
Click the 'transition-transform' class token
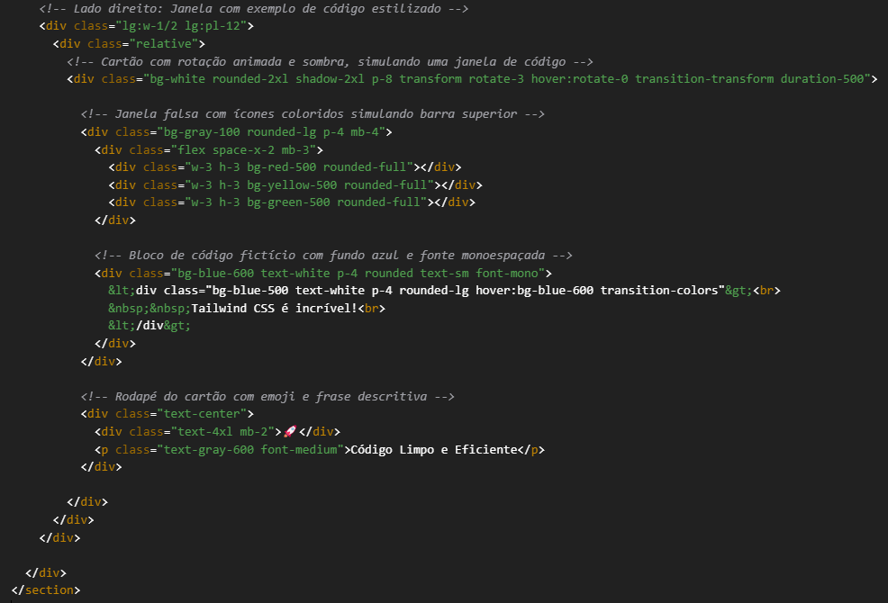pos(704,78)
